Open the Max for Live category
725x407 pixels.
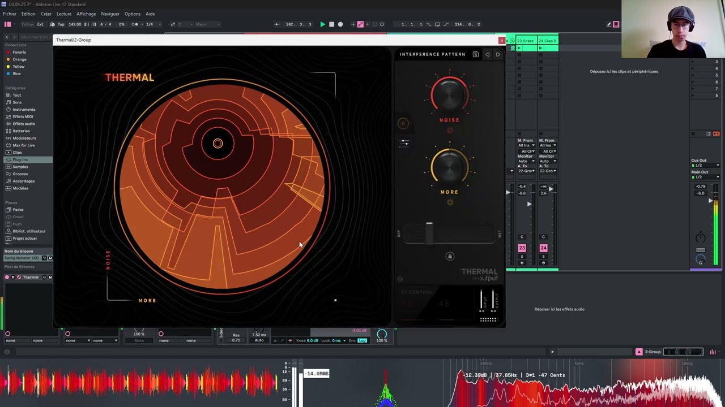pos(24,145)
